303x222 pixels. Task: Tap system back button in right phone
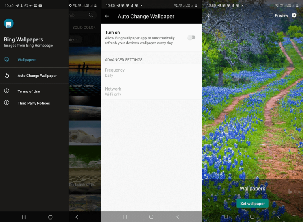point(279,216)
